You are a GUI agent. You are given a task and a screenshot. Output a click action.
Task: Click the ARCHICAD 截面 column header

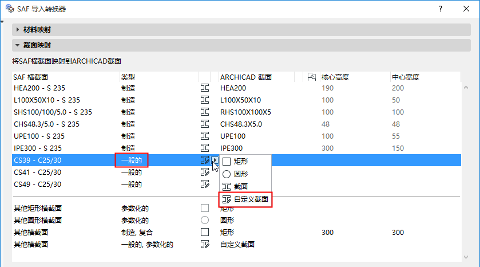(256, 77)
